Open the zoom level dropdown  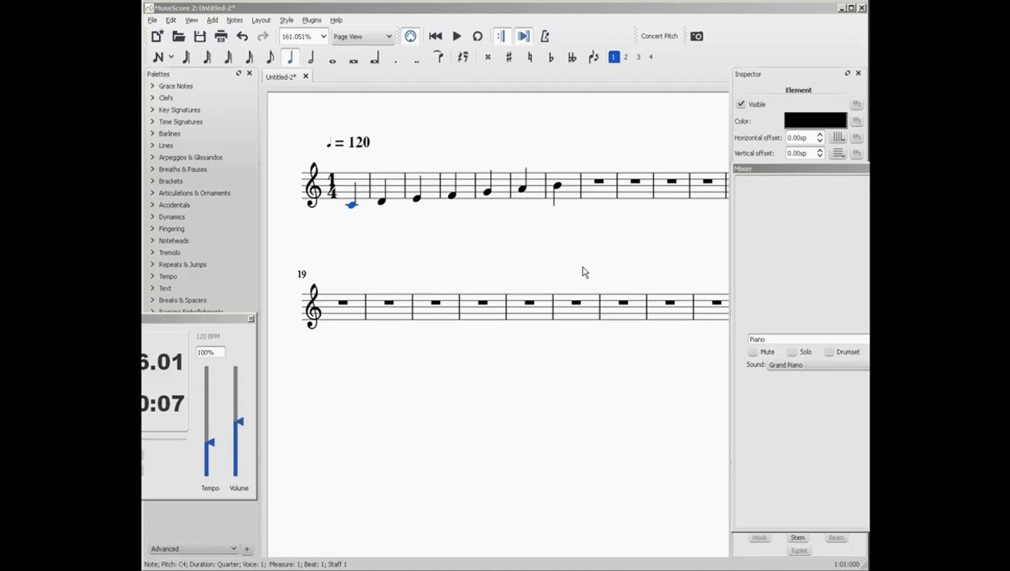[323, 36]
